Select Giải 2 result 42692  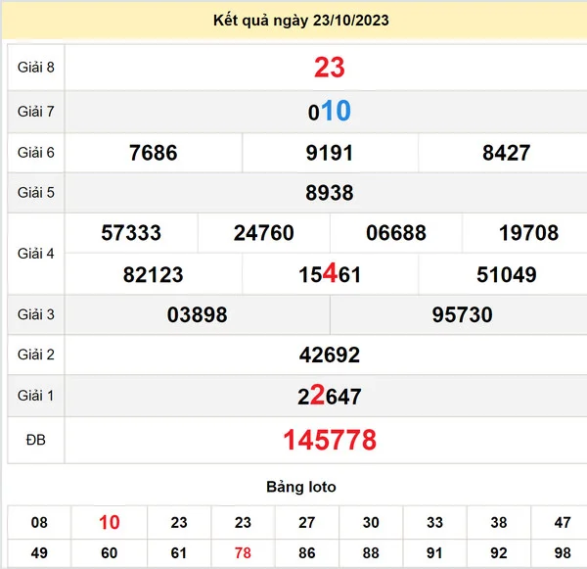click(330, 356)
